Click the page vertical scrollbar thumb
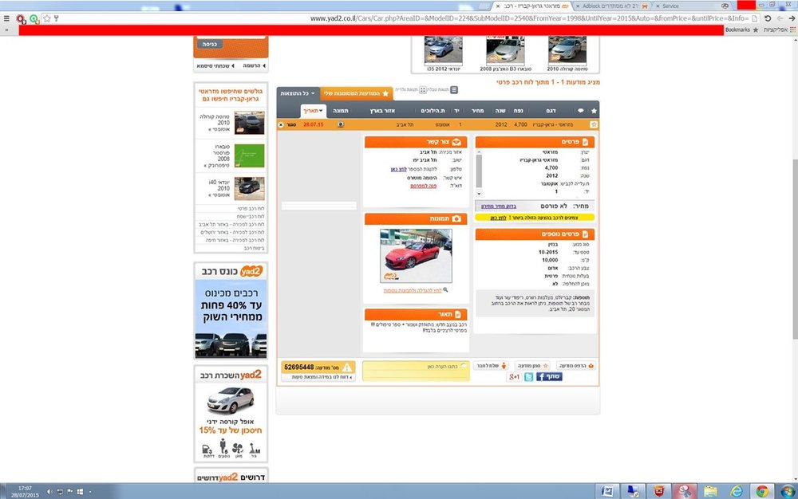 click(x=795, y=249)
